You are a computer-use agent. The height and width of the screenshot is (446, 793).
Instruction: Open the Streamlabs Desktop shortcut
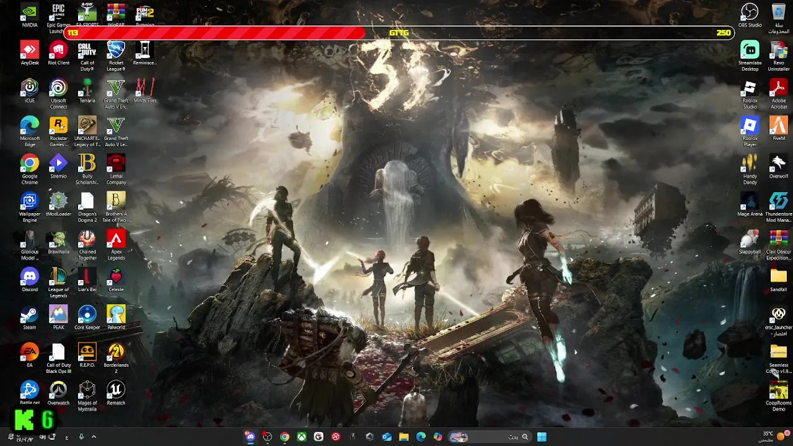pos(750,56)
